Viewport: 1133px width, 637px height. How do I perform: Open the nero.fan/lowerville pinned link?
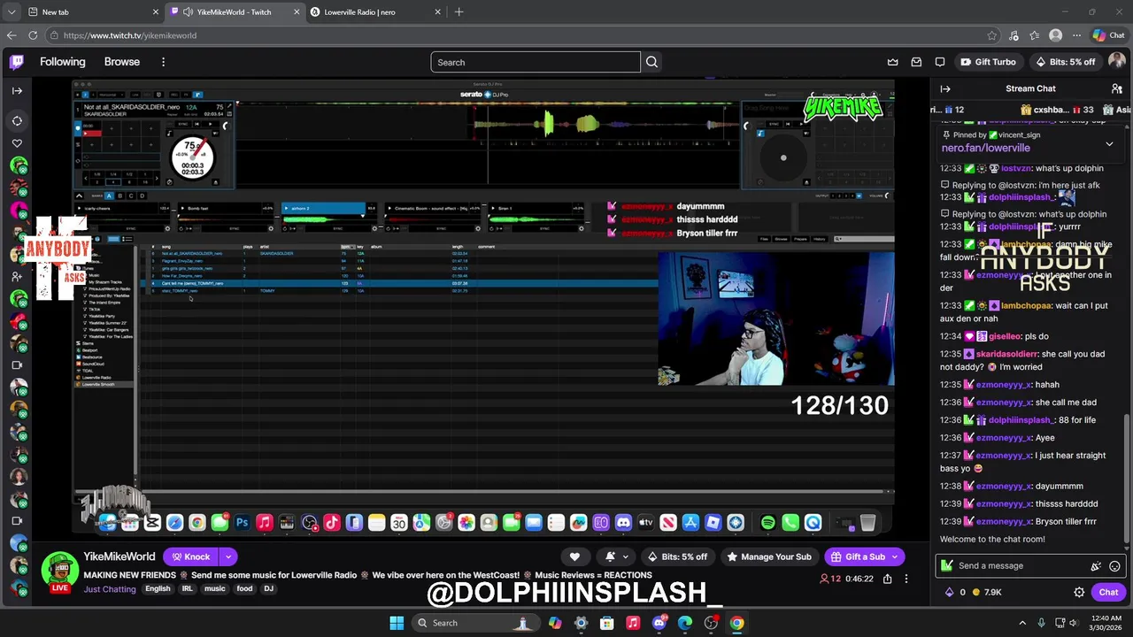point(985,148)
